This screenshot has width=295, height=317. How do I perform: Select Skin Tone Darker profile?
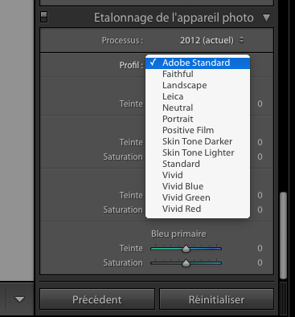click(198, 141)
